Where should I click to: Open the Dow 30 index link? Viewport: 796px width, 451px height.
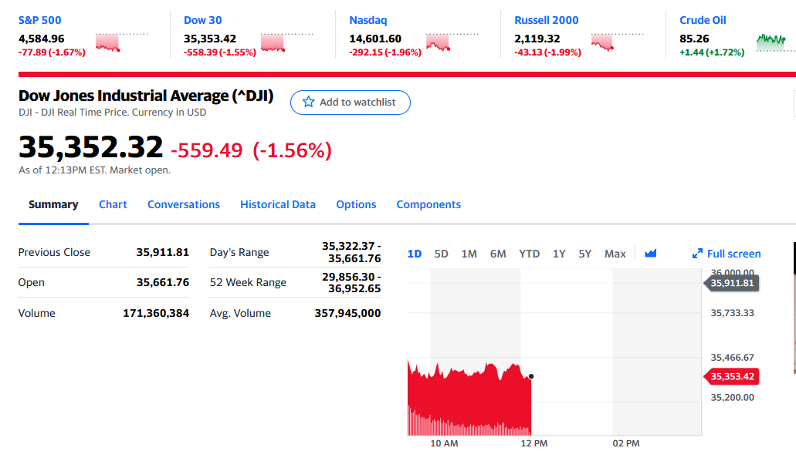point(202,20)
